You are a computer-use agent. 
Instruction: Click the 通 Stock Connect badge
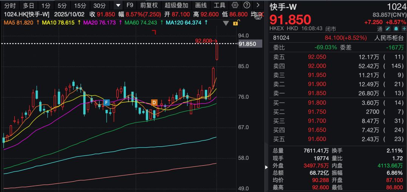tap(380, 29)
